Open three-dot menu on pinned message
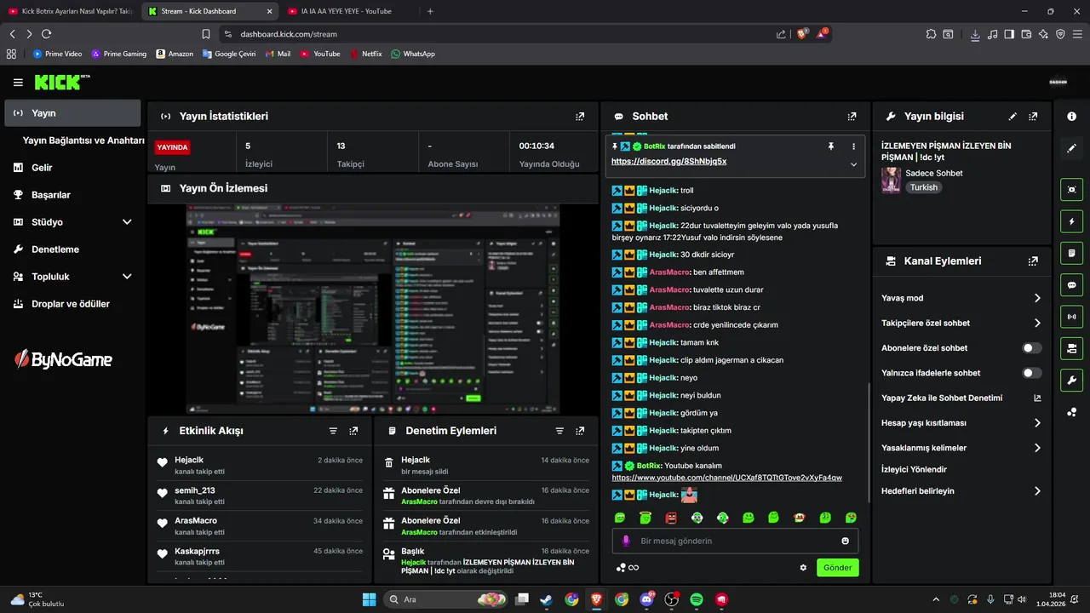The height and width of the screenshot is (613, 1090). 853,146
